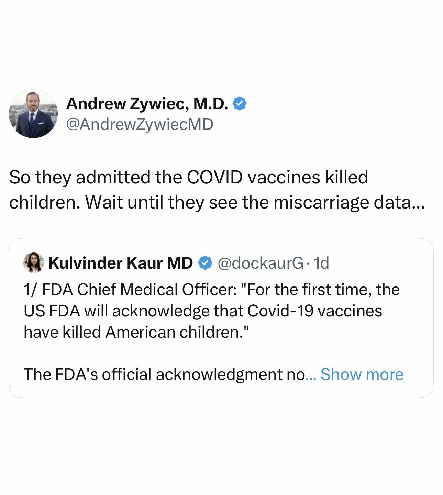The width and height of the screenshot is (443, 495).
Task: Click verified badge beside Andrew Zywiec, M.D.
Action: [x=240, y=104]
